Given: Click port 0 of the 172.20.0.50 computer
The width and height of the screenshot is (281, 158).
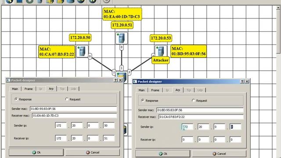Looking at the screenshot, I should click(x=90, y=57).
